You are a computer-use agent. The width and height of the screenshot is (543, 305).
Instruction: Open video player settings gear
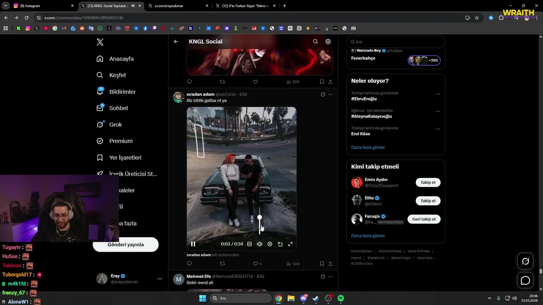[270, 244]
